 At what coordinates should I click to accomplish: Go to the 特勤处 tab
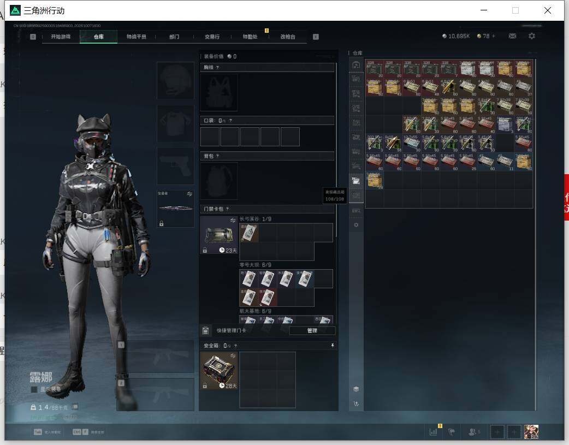pos(250,37)
